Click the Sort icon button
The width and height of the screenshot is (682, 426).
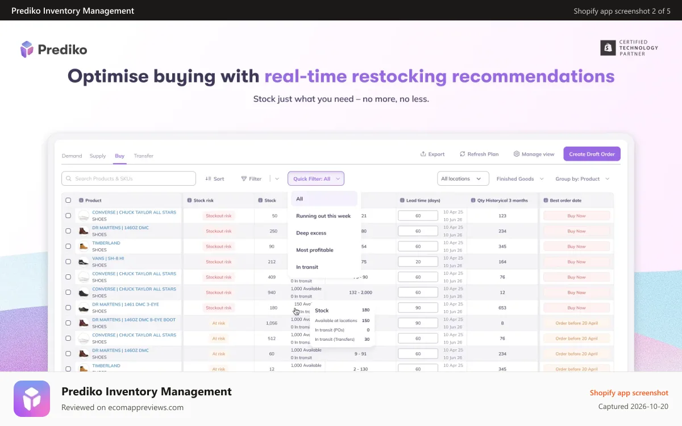point(215,179)
